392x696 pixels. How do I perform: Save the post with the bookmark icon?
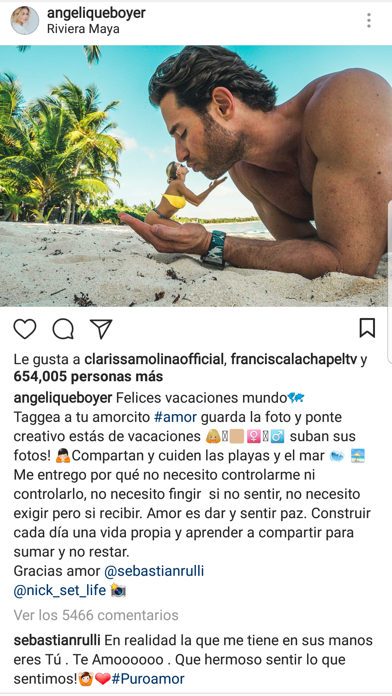click(x=367, y=328)
